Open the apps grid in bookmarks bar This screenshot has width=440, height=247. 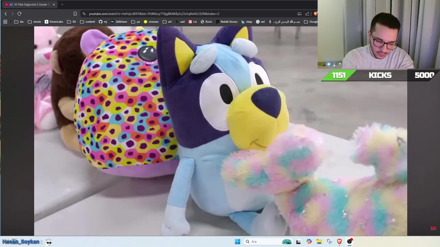pyautogui.click(x=5, y=22)
